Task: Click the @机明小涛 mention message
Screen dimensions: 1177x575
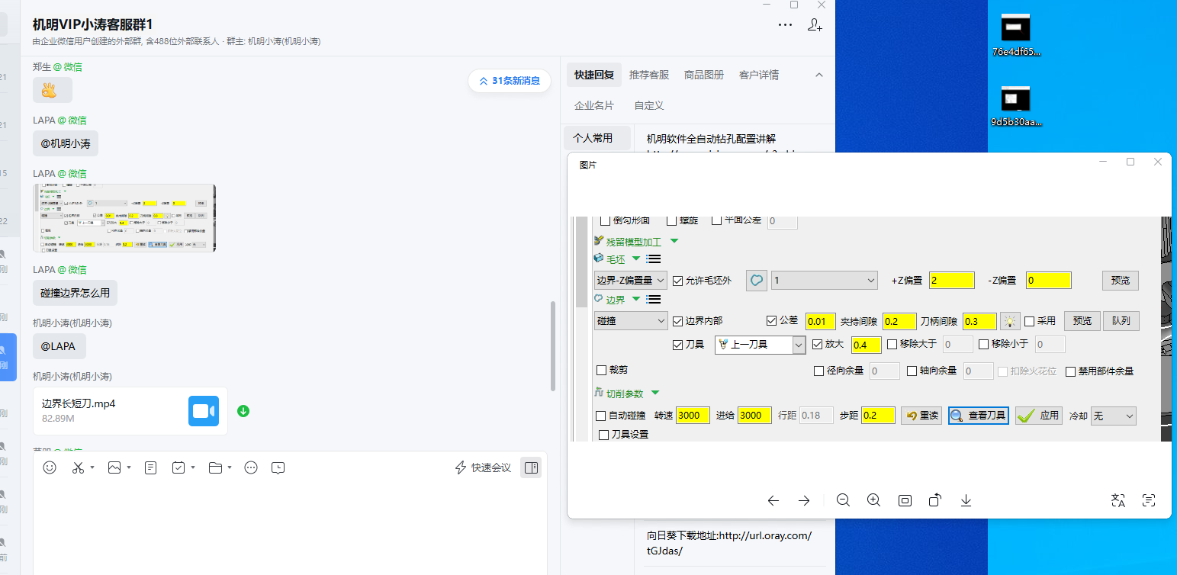Action: 66,143
